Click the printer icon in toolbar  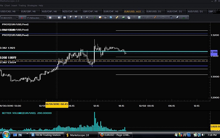105,17
